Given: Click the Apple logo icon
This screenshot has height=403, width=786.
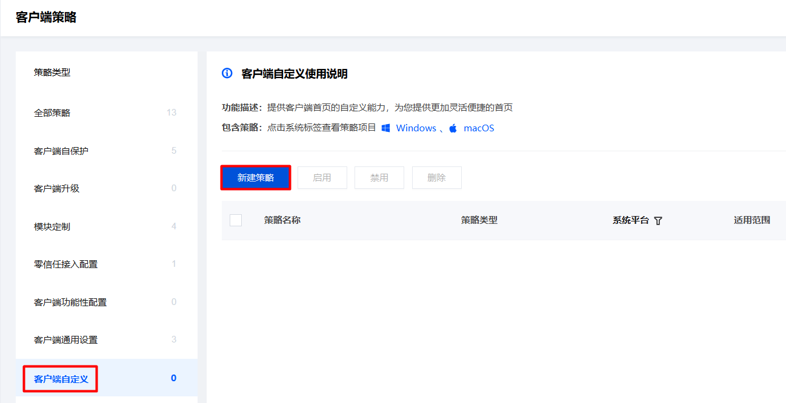Looking at the screenshot, I should (x=453, y=128).
